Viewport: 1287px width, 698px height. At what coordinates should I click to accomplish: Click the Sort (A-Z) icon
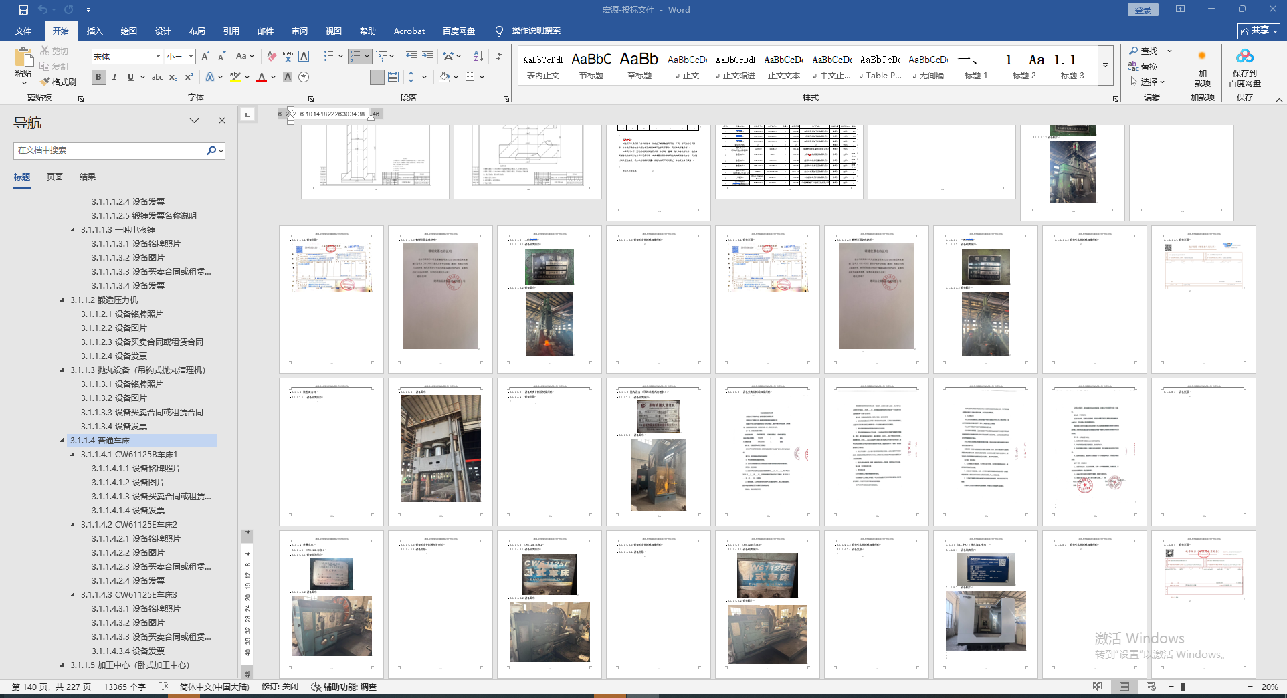478,57
